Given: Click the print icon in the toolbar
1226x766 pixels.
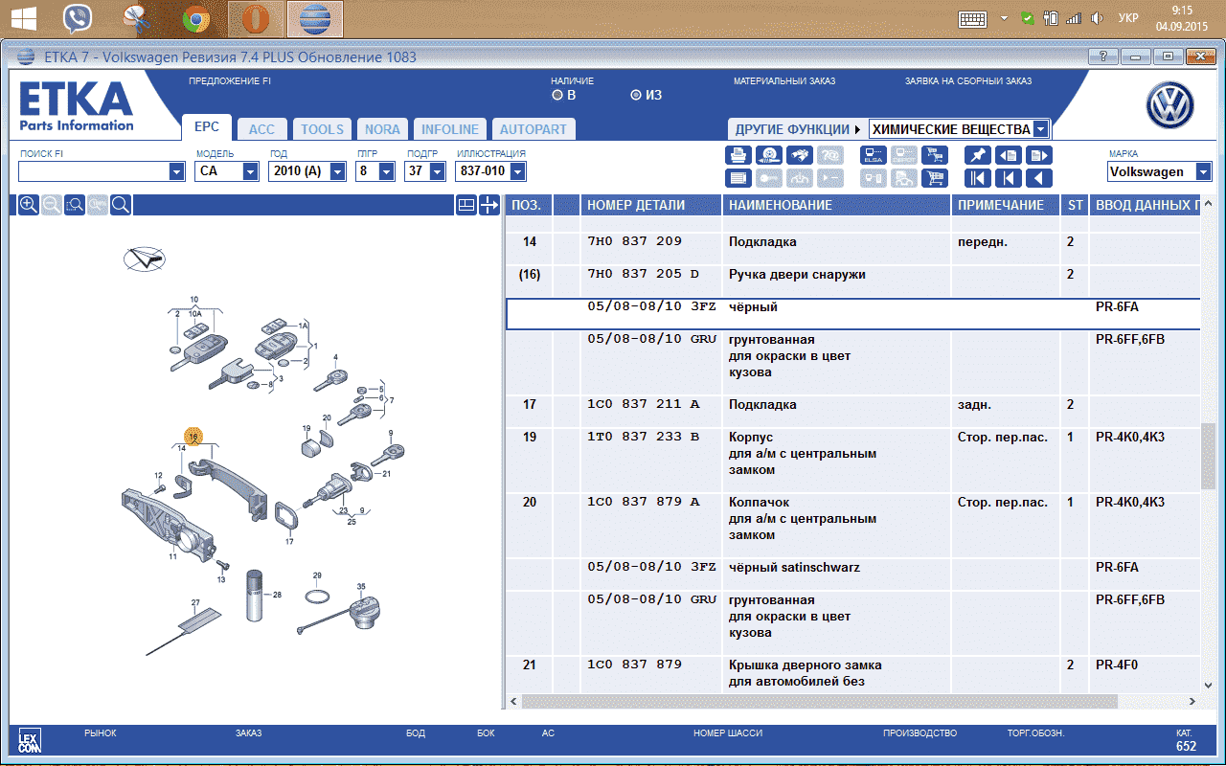Looking at the screenshot, I should pyautogui.click(x=738, y=155).
